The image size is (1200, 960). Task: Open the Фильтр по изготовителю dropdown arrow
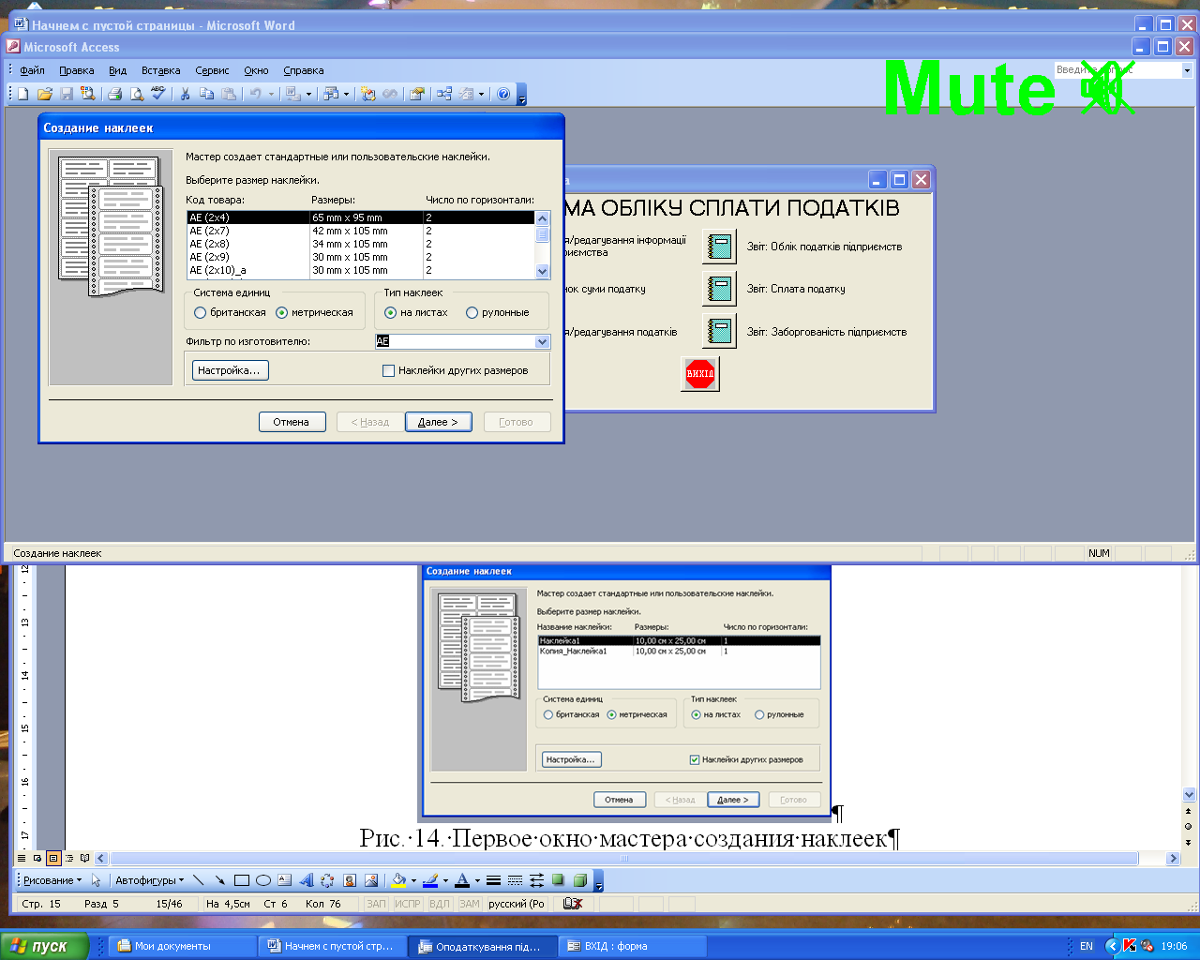542,342
